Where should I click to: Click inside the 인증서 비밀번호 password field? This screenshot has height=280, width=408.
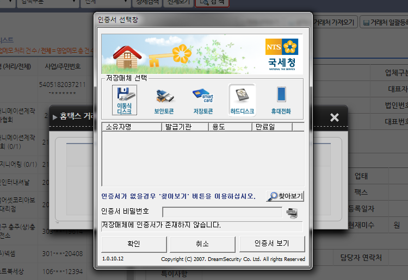tap(222, 212)
